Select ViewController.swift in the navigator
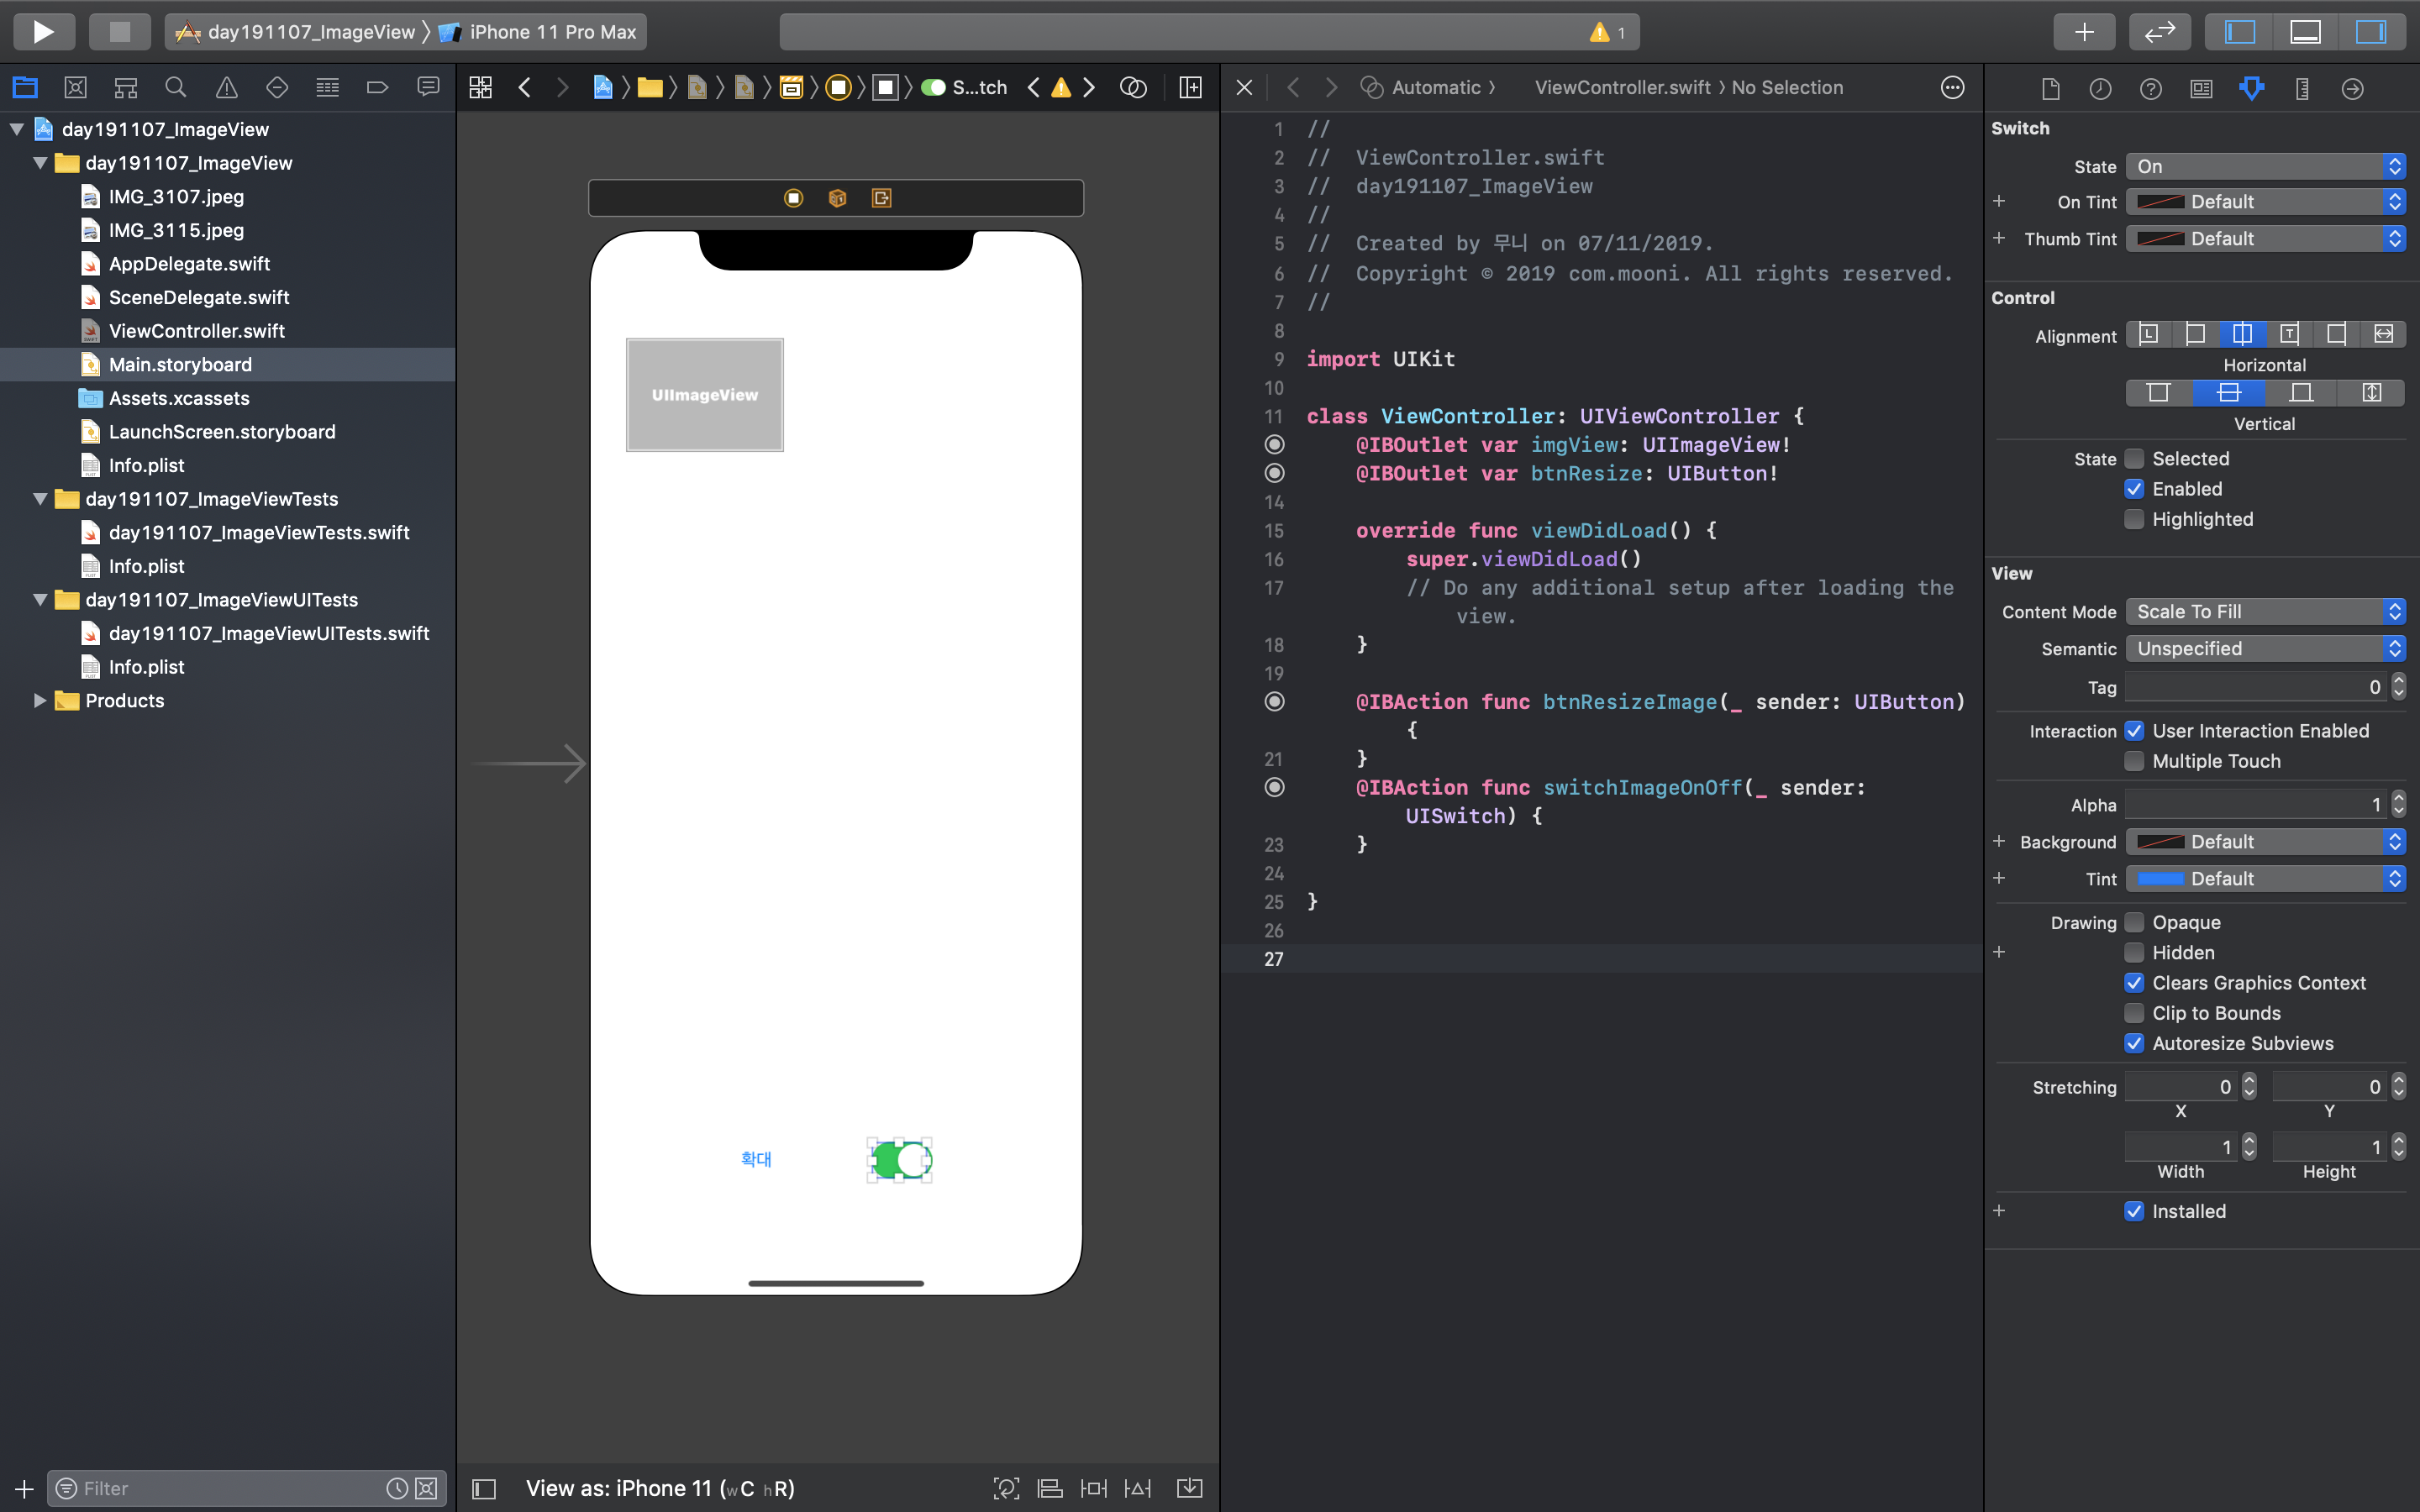 tap(196, 331)
